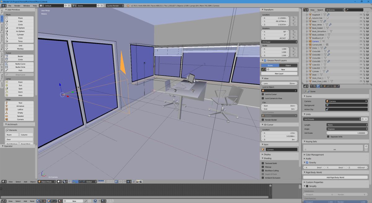
Task: Add an Armature object
Action: [19, 106]
